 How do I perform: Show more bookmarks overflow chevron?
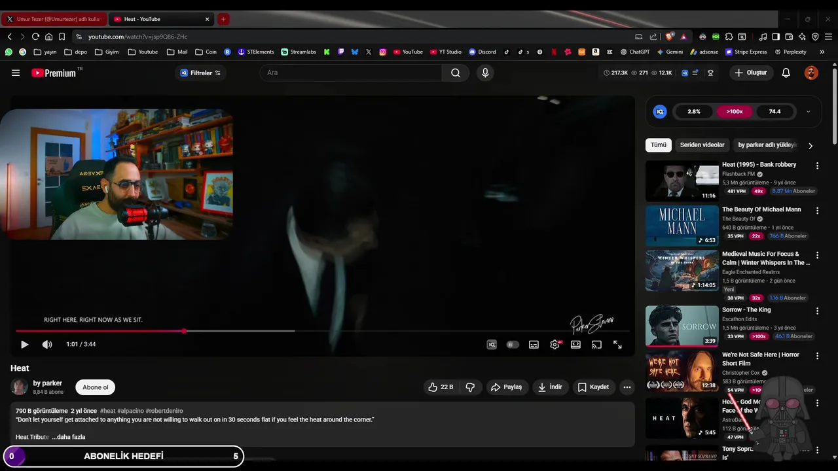(822, 52)
